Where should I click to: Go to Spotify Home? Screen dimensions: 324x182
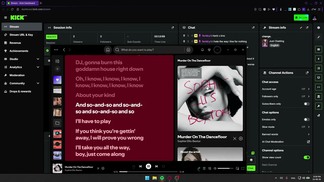[x=108, y=50]
